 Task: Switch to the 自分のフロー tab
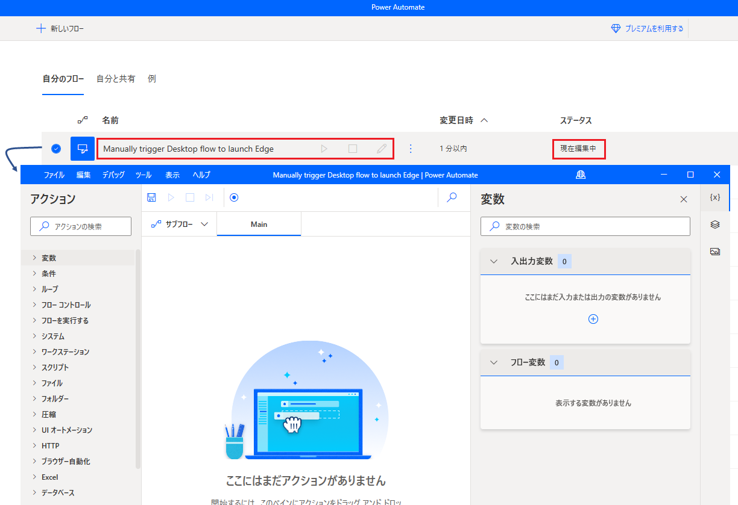[x=63, y=79]
